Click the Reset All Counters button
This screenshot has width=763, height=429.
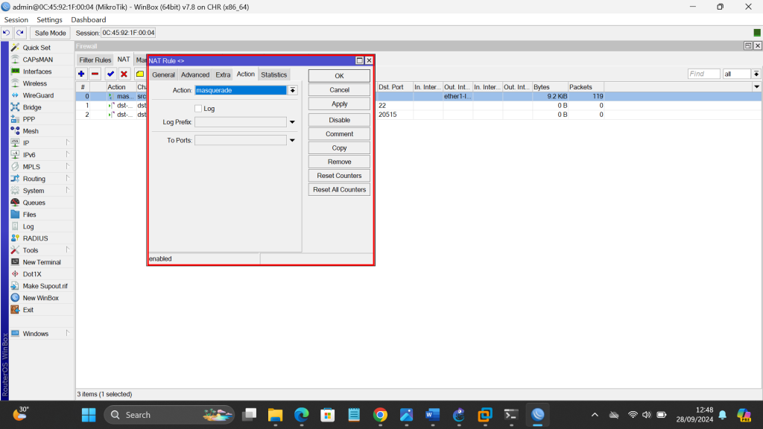click(x=339, y=190)
